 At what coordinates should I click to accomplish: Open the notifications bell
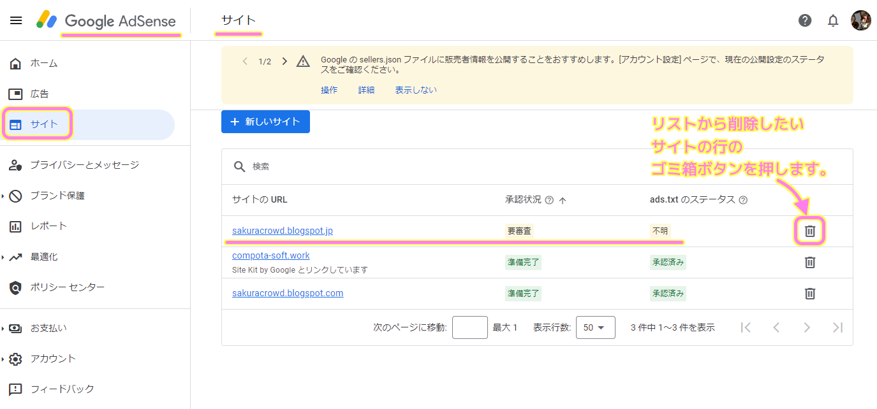pos(833,20)
